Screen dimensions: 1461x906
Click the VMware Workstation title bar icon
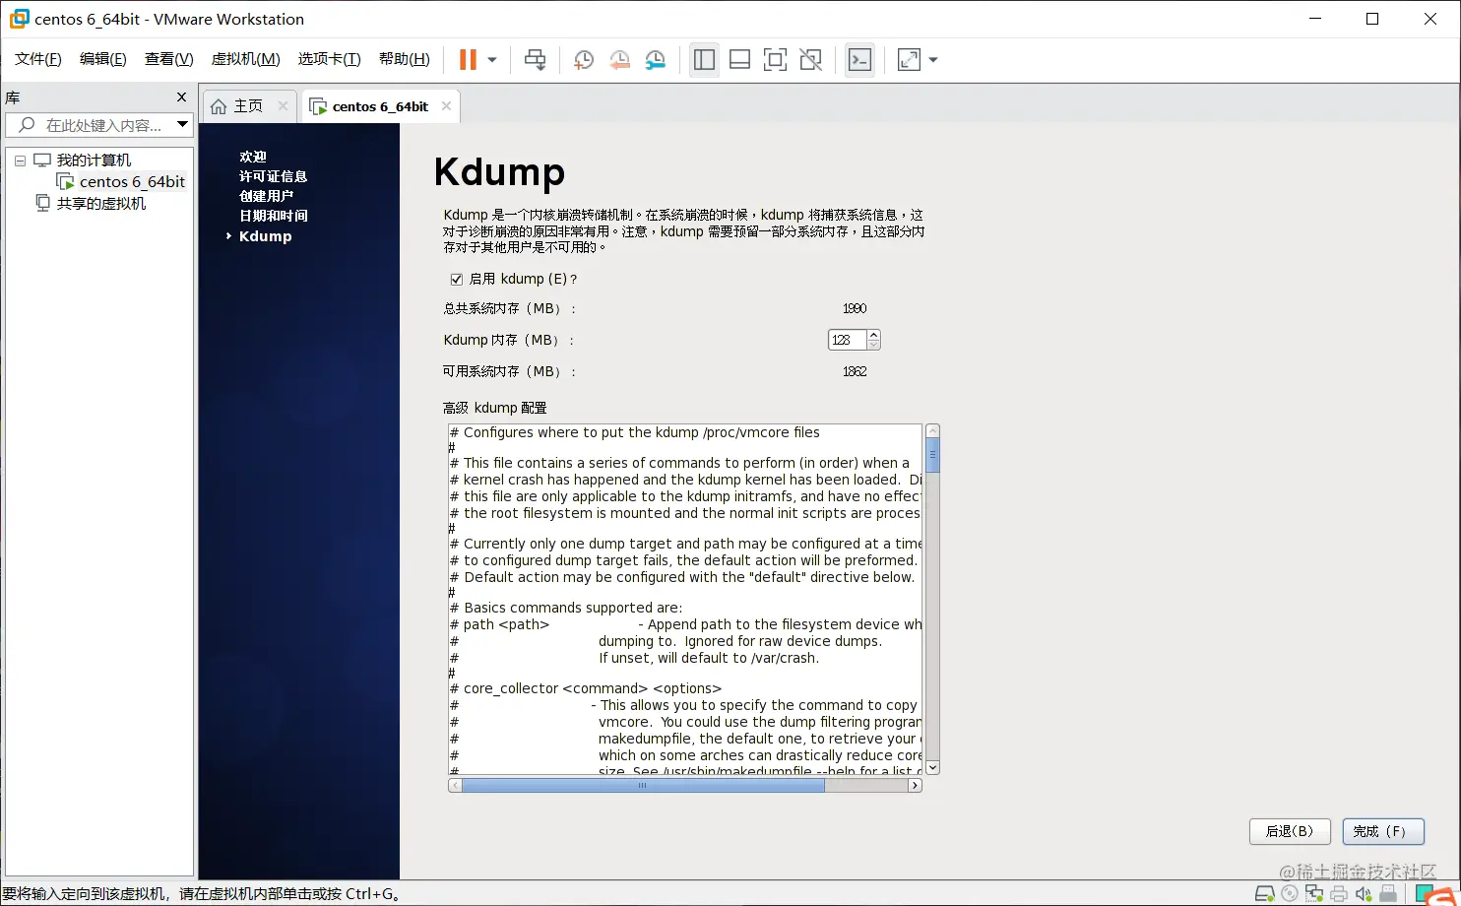pyautogui.click(x=19, y=19)
